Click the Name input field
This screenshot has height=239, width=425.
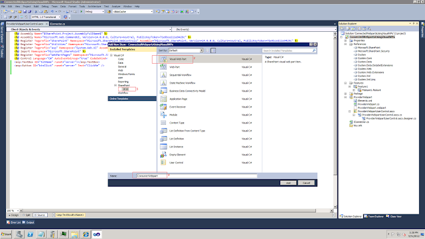(197, 176)
